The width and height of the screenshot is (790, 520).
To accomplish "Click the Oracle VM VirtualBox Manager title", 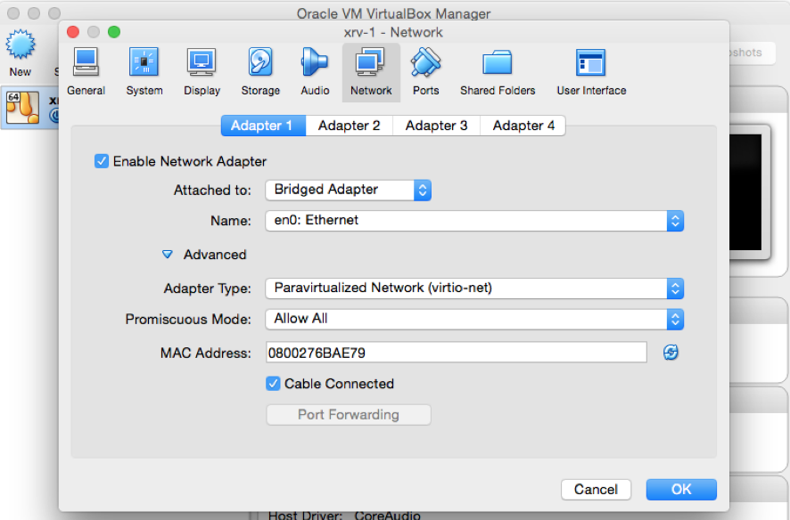I will [x=393, y=13].
